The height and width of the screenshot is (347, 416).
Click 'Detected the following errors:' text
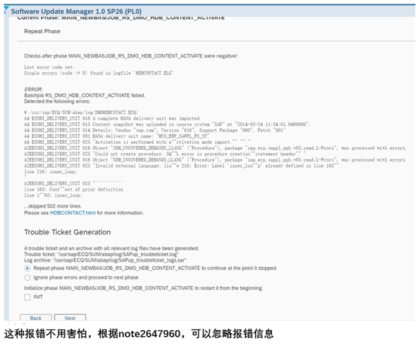tap(57, 102)
